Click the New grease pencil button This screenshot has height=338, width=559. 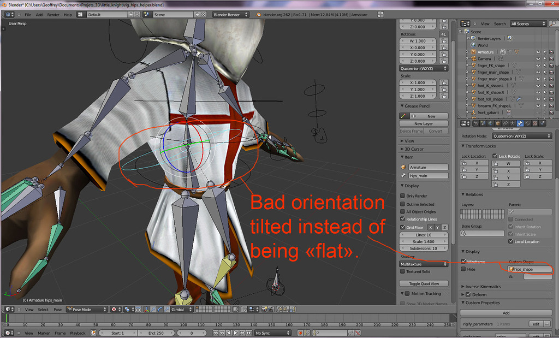[428, 116]
